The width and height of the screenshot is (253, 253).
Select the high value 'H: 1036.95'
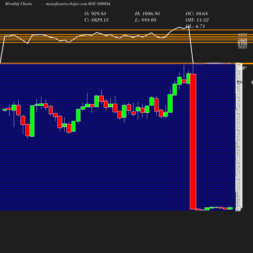tap(147, 14)
